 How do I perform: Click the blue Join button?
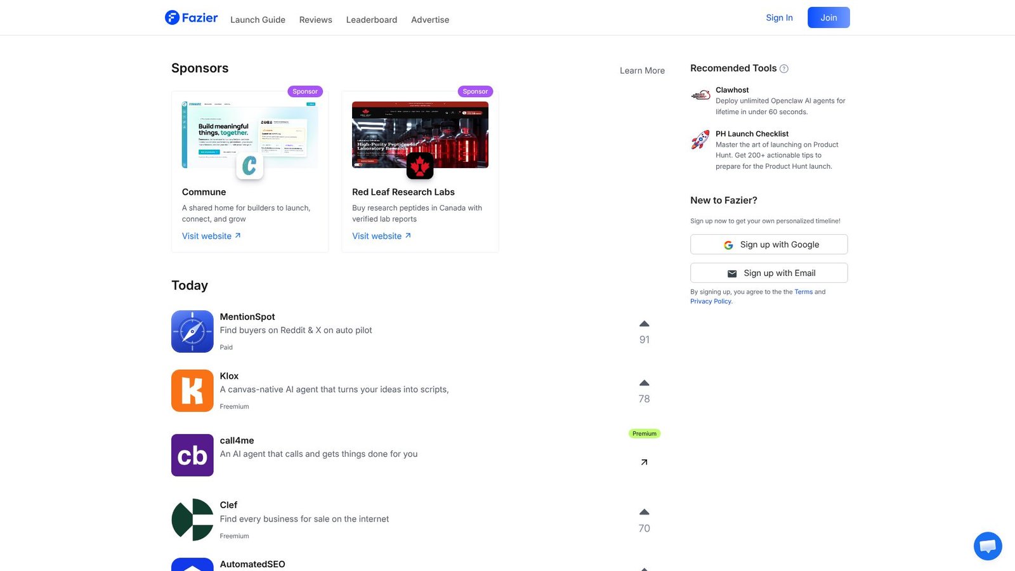(x=828, y=18)
